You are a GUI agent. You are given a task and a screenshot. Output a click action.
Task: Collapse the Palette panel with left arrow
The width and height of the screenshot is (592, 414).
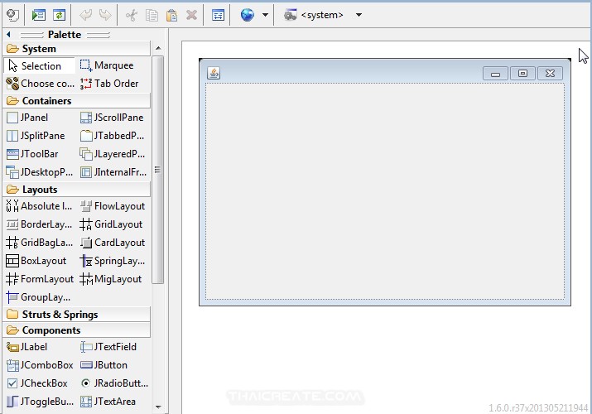pyautogui.click(x=8, y=34)
